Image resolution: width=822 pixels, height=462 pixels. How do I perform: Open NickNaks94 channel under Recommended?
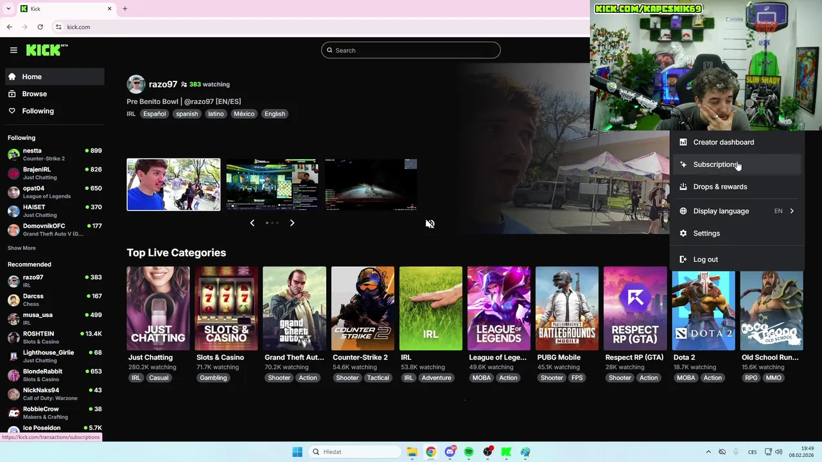55,394
